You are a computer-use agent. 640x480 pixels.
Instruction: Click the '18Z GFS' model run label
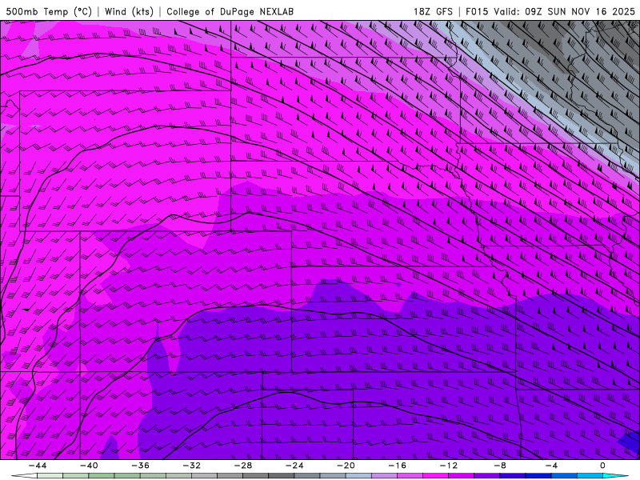433,11
